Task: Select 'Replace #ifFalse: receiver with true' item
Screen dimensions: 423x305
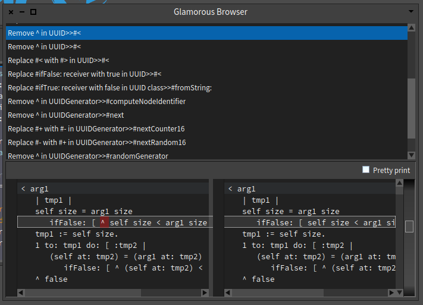Action: click(206, 74)
